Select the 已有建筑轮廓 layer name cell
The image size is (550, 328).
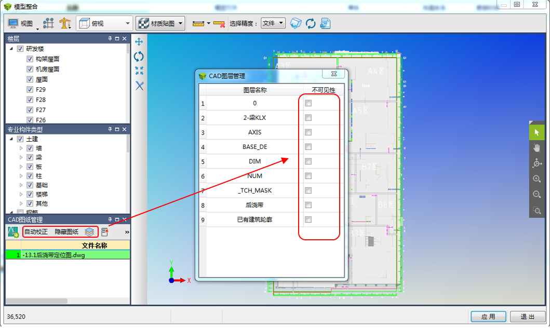tap(254, 220)
